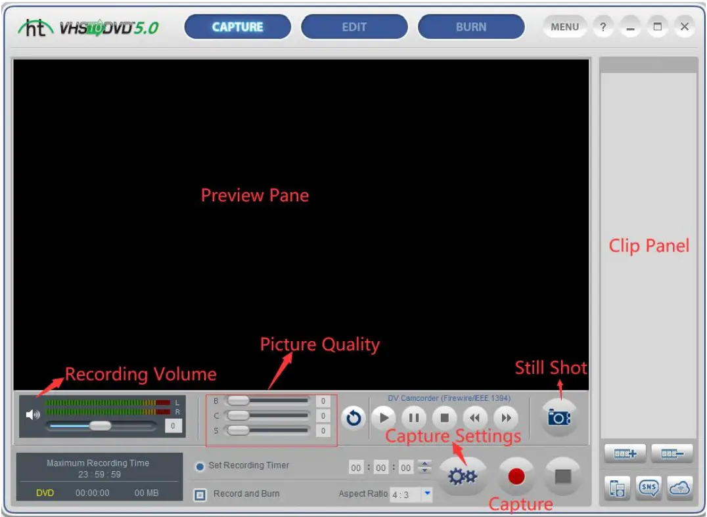
Task: Rewind the DV camcorder tape
Action: click(x=475, y=418)
